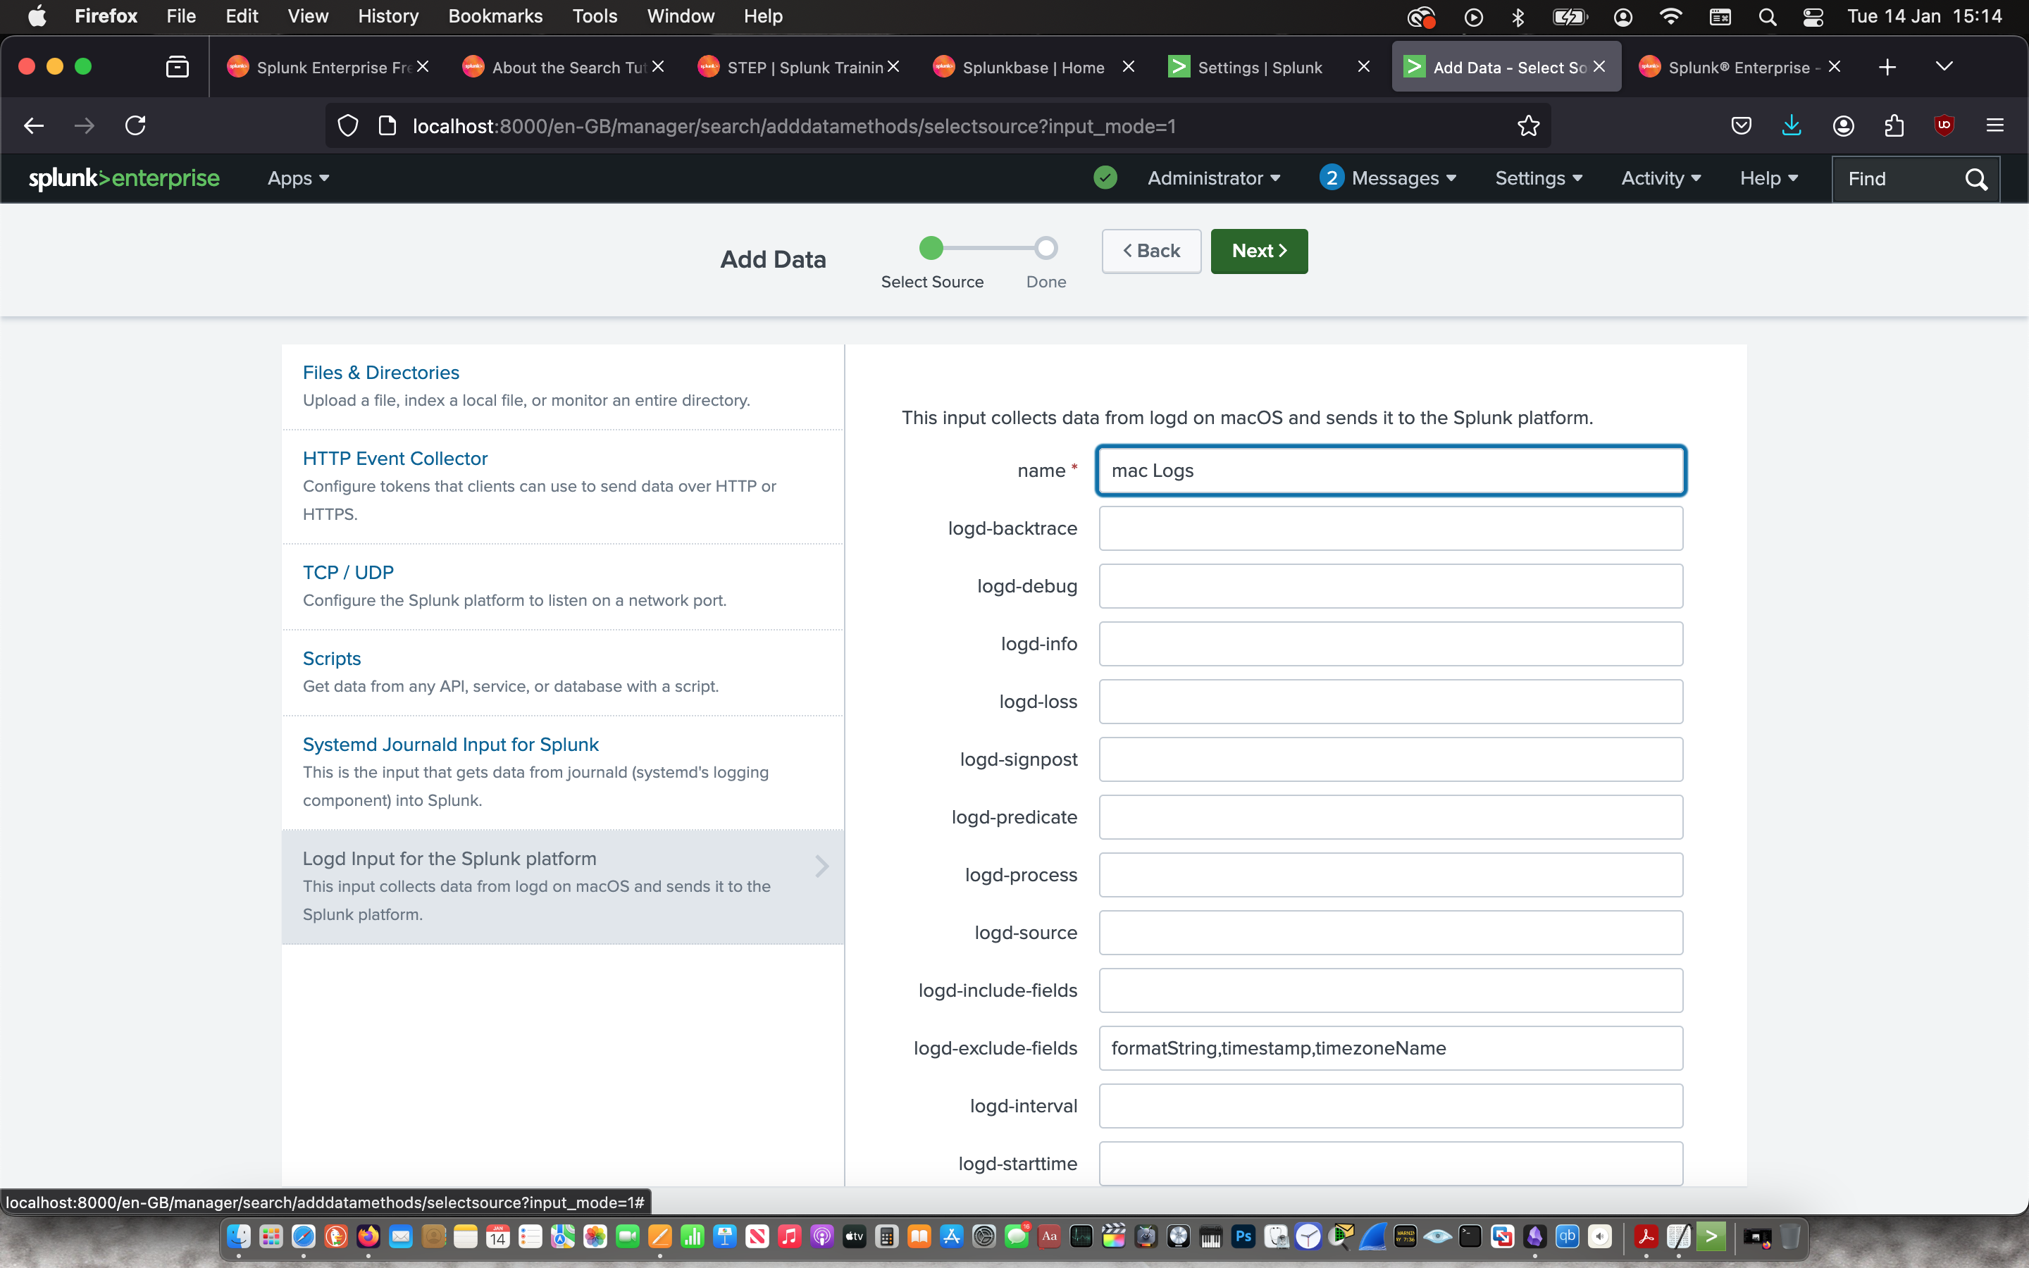Open the Bookmarks menu in menu bar
This screenshot has height=1268, width=2029.
[495, 16]
